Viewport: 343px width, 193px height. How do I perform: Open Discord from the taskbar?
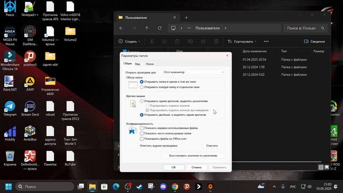coord(163,187)
